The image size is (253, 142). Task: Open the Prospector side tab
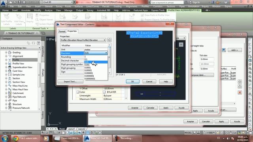43,51
